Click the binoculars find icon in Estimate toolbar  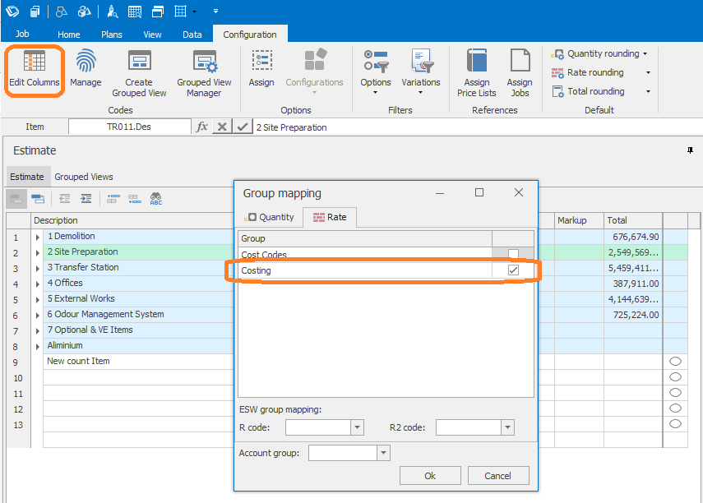(155, 198)
